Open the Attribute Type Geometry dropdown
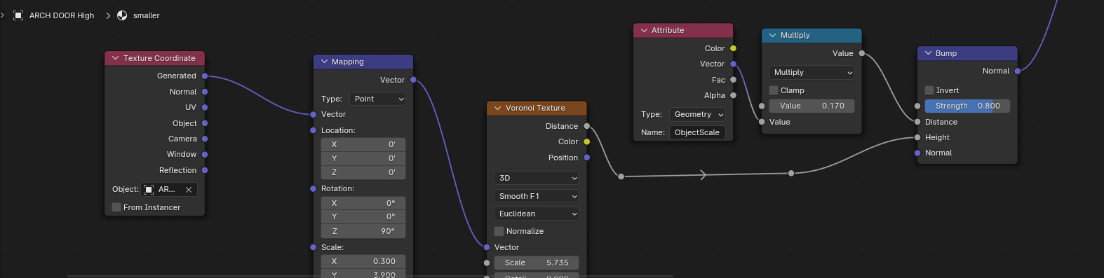The image size is (1104, 278). [697, 114]
